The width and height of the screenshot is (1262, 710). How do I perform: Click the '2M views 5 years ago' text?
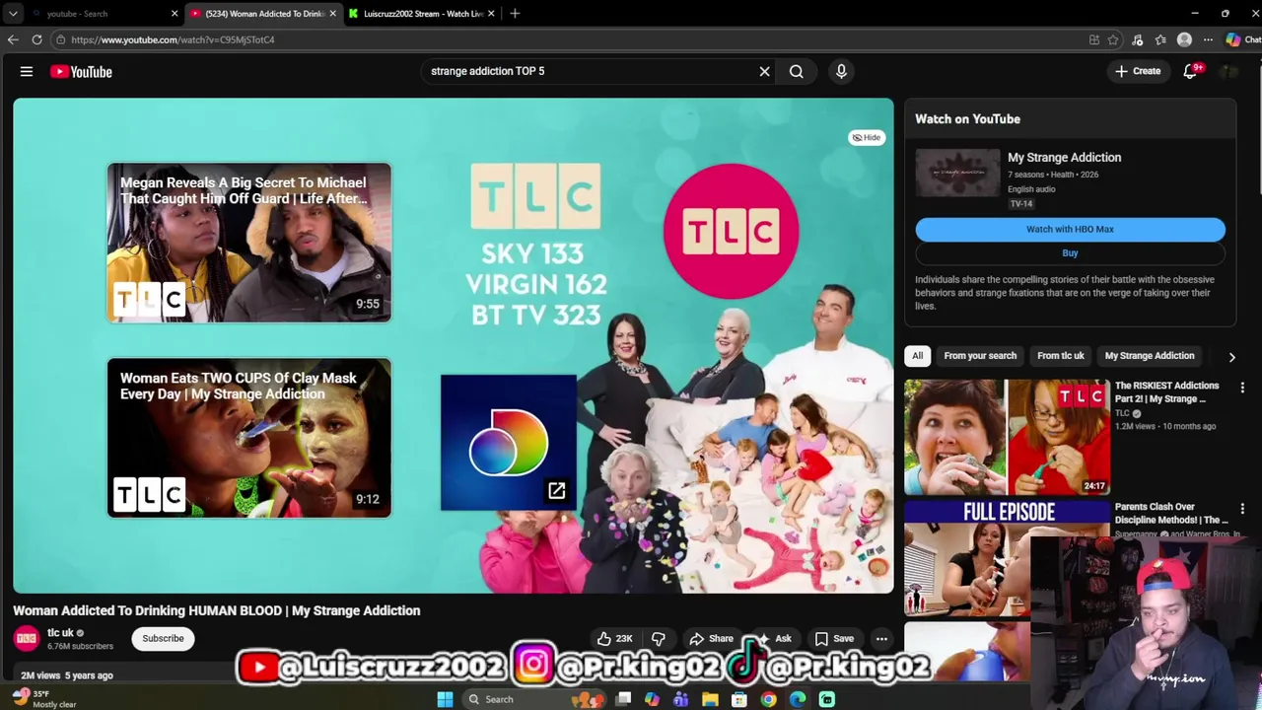click(66, 675)
